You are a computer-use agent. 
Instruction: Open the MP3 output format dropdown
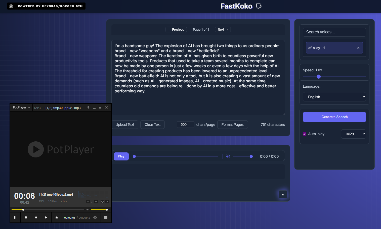pyautogui.click(x=354, y=134)
